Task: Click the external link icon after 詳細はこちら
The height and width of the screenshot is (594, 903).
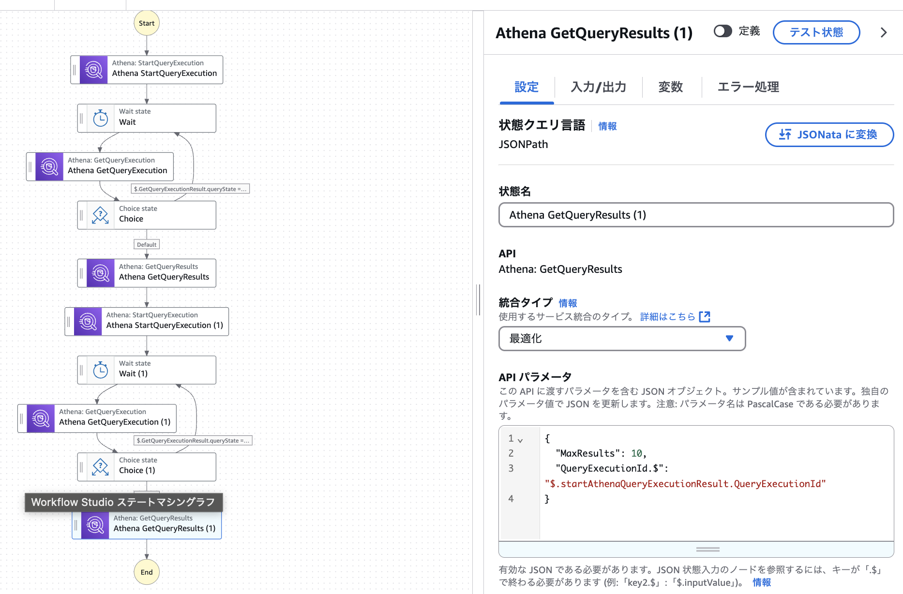Action: pos(705,317)
